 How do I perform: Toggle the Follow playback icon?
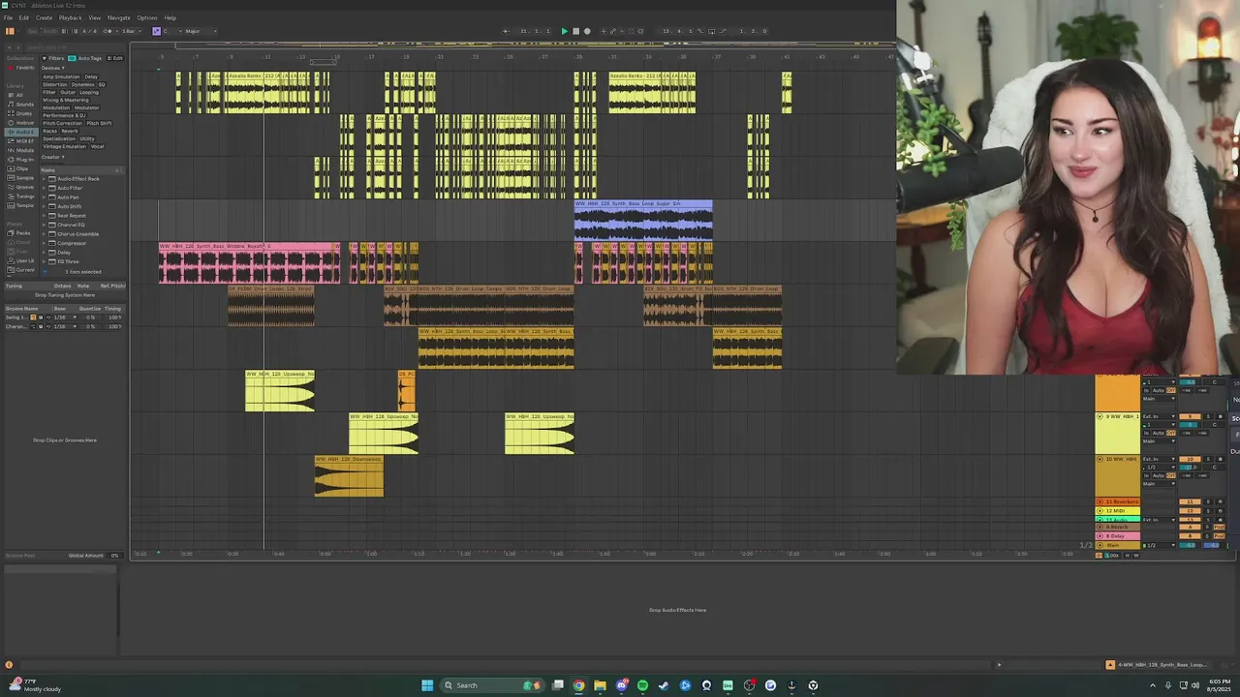pos(506,31)
